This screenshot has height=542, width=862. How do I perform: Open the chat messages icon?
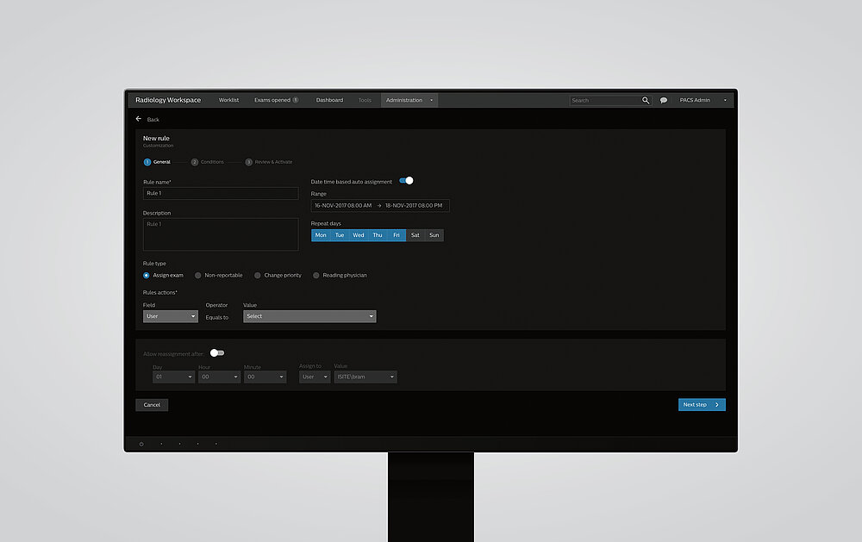click(x=664, y=100)
